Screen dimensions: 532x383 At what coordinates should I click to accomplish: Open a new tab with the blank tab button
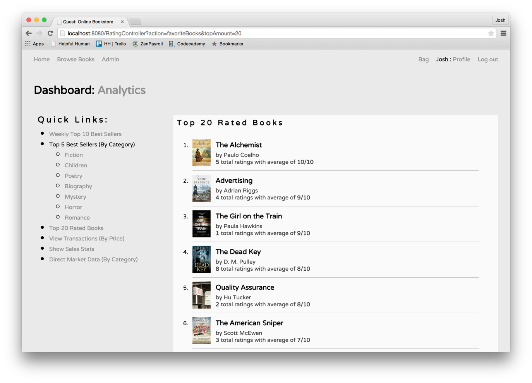pos(135,22)
